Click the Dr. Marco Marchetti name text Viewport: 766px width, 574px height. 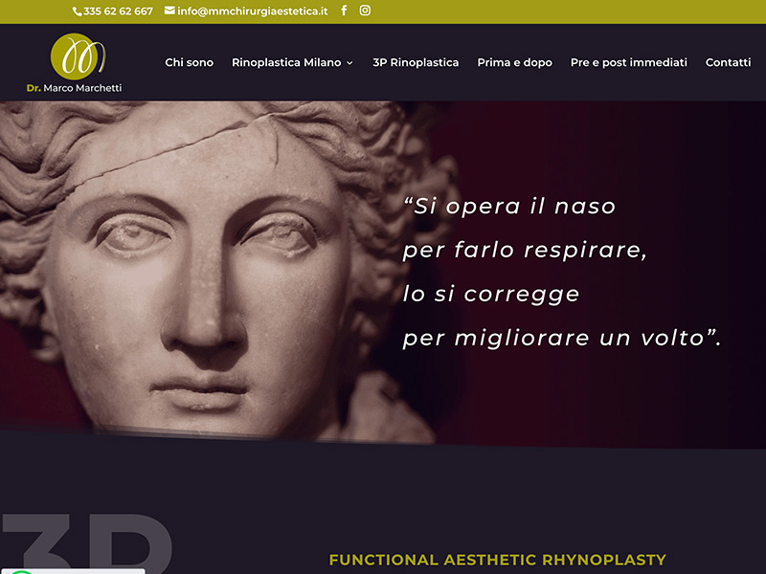click(75, 88)
